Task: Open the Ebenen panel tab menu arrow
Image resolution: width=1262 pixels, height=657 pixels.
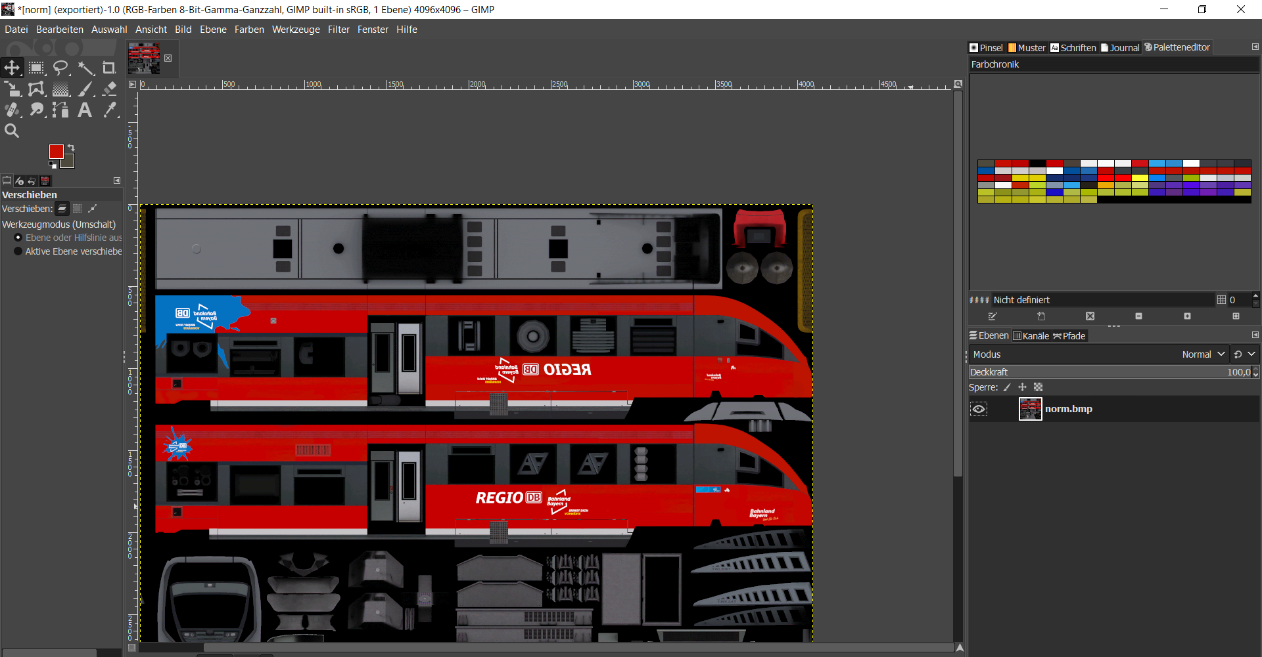Action: (x=1255, y=335)
